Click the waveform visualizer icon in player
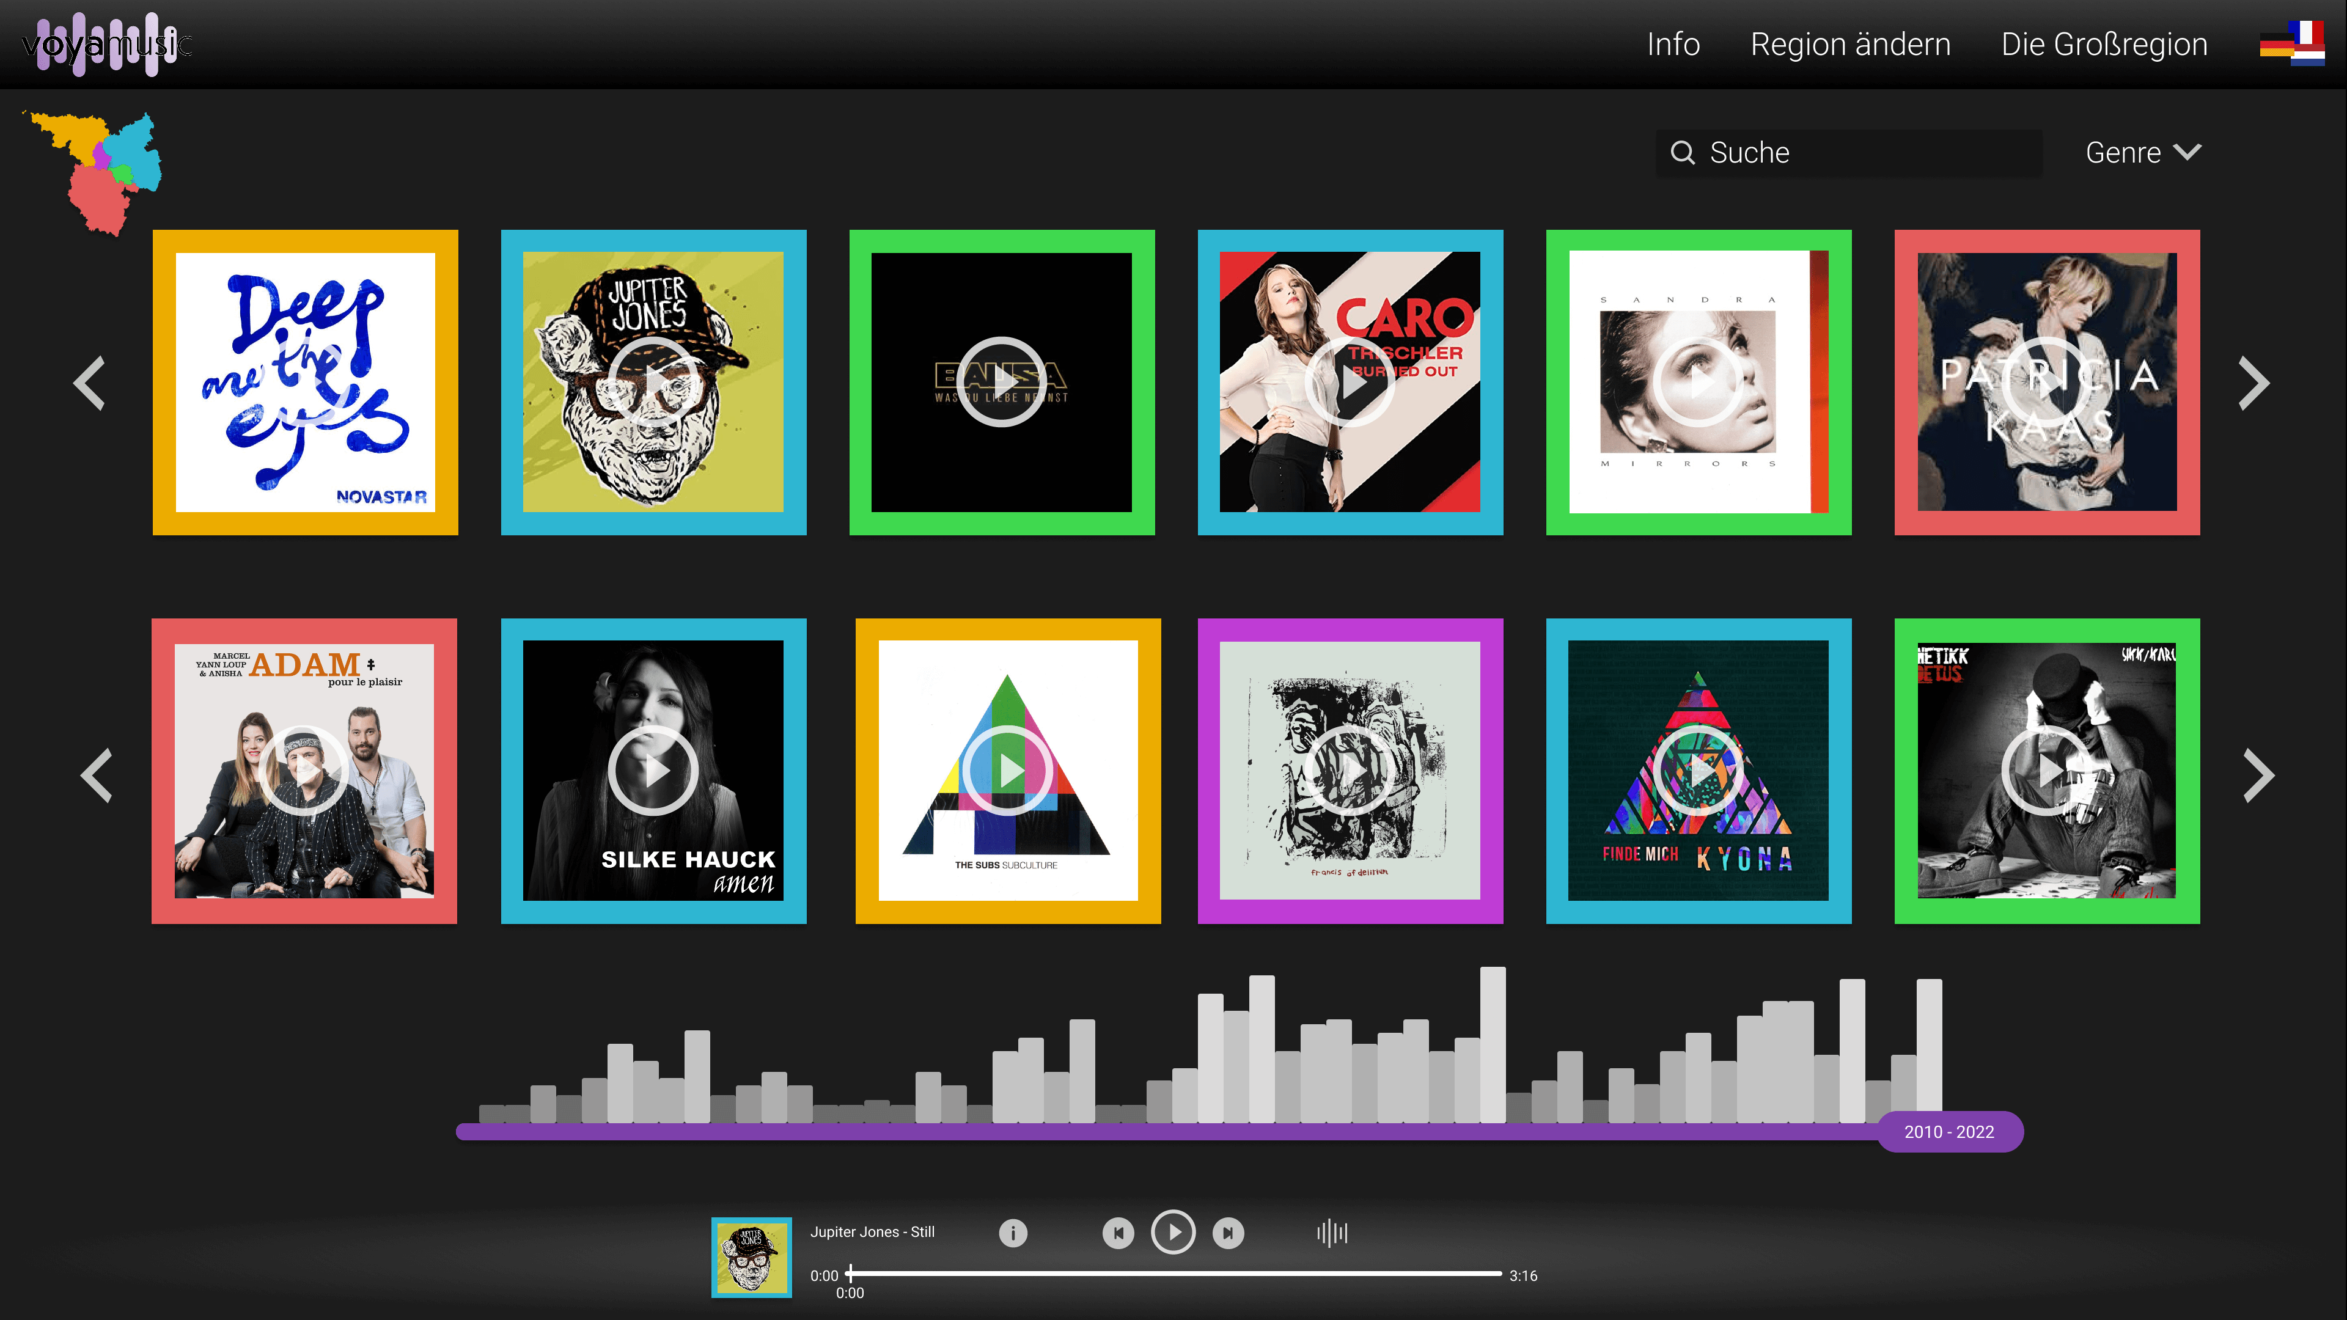 pos(1331,1233)
